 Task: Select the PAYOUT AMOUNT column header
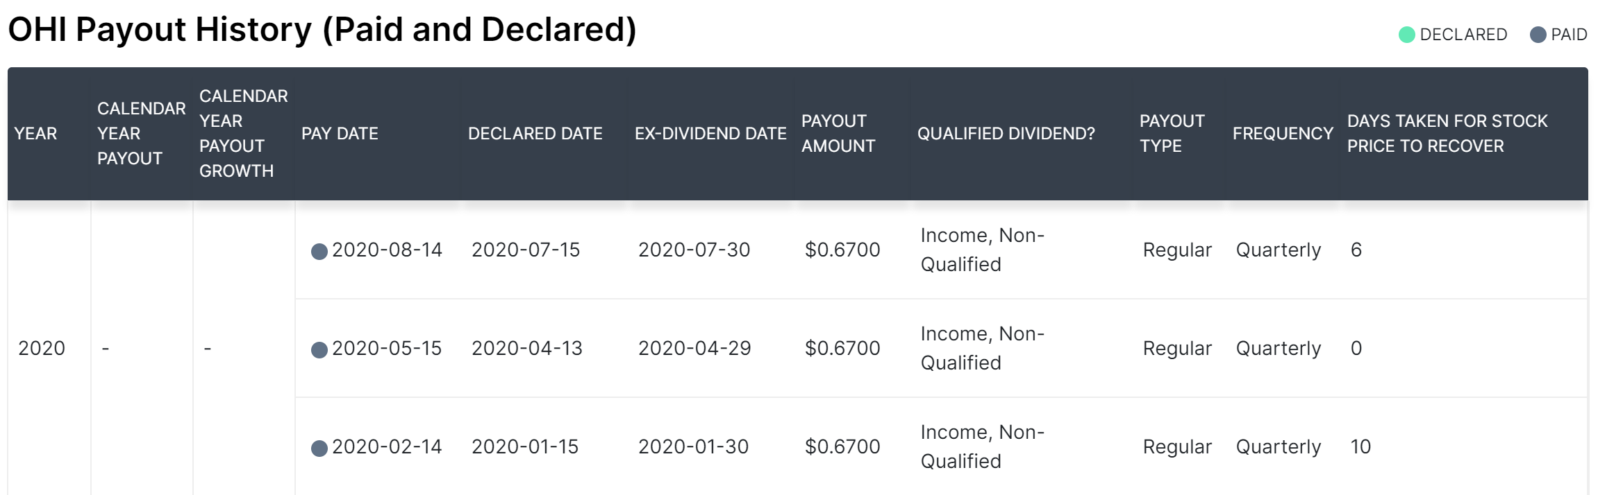838,133
